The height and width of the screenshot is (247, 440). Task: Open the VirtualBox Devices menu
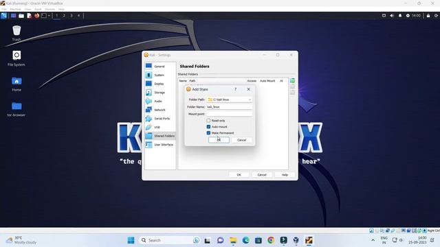49,9
